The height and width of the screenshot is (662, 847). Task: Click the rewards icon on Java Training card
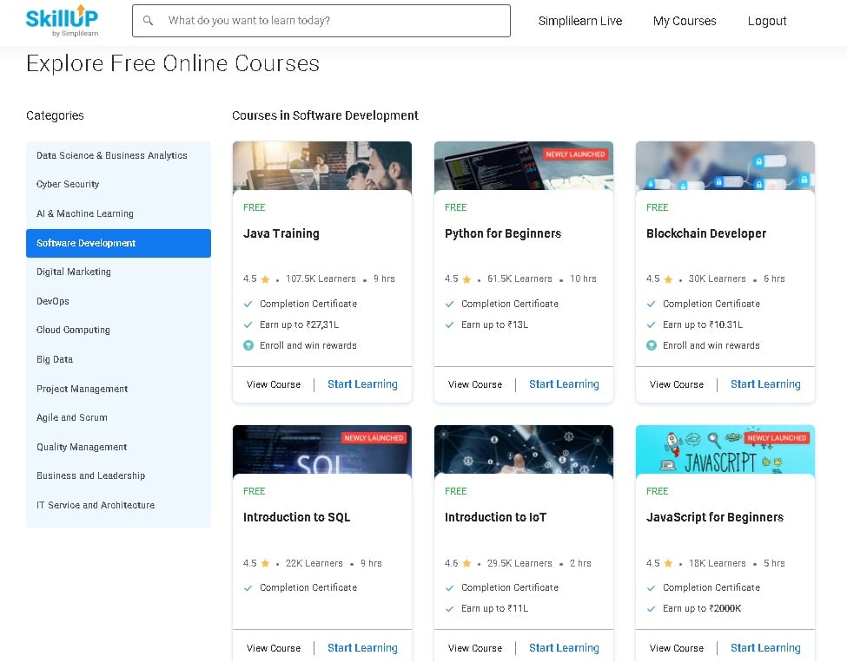click(248, 345)
